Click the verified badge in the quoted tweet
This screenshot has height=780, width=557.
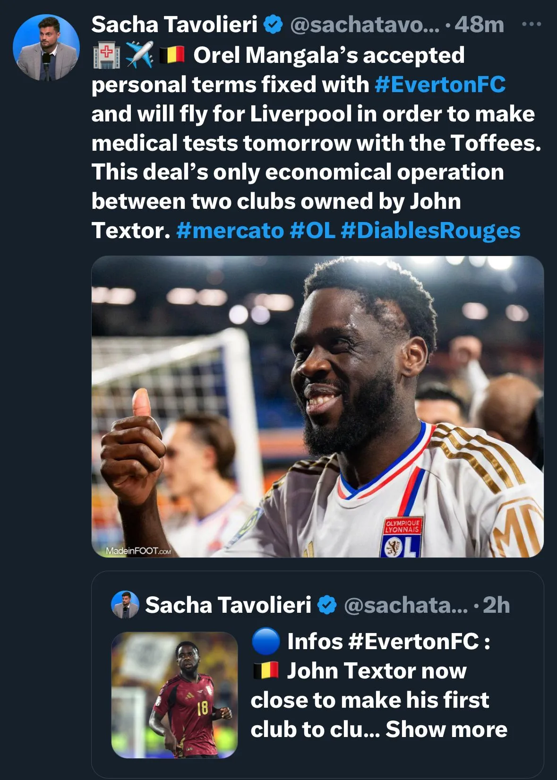(x=327, y=605)
